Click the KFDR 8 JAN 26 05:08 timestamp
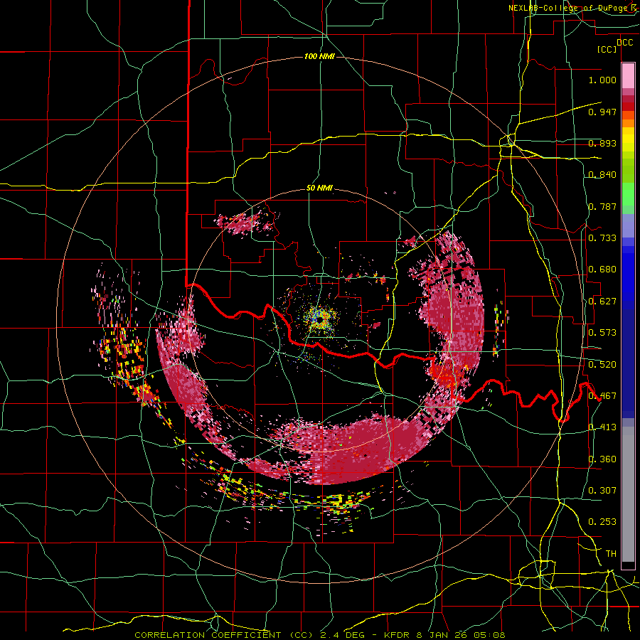This screenshot has height=640, width=640. [444, 635]
